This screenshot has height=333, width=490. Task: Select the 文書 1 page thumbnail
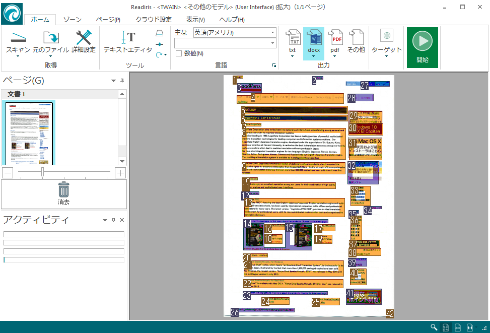click(x=29, y=132)
